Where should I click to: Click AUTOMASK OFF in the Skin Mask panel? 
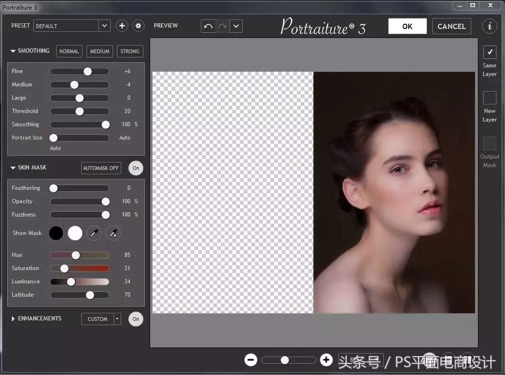coord(101,168)
